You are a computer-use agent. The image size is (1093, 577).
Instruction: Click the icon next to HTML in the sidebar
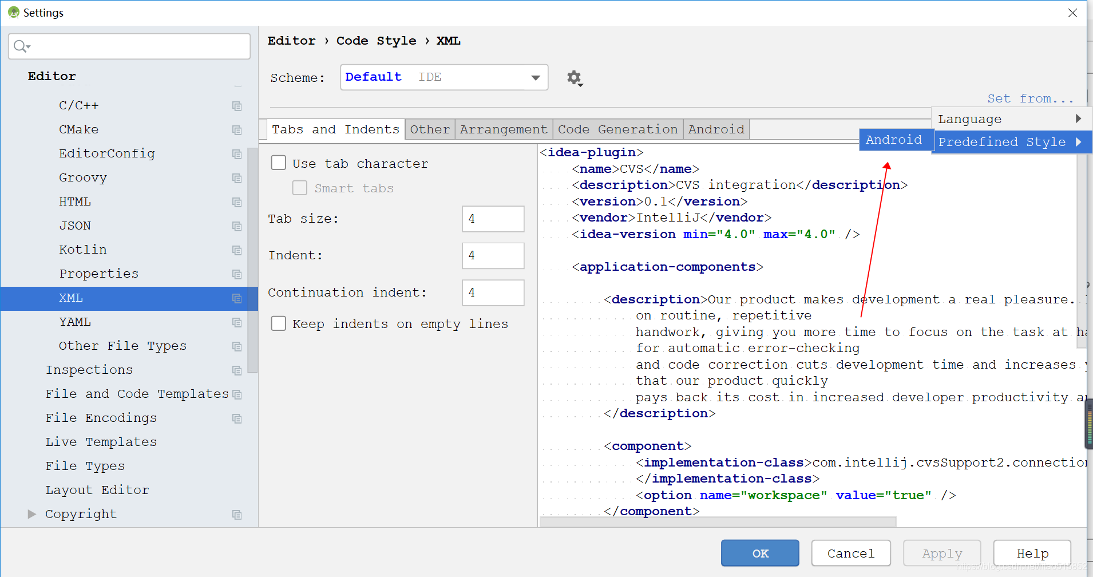point(236,202)
